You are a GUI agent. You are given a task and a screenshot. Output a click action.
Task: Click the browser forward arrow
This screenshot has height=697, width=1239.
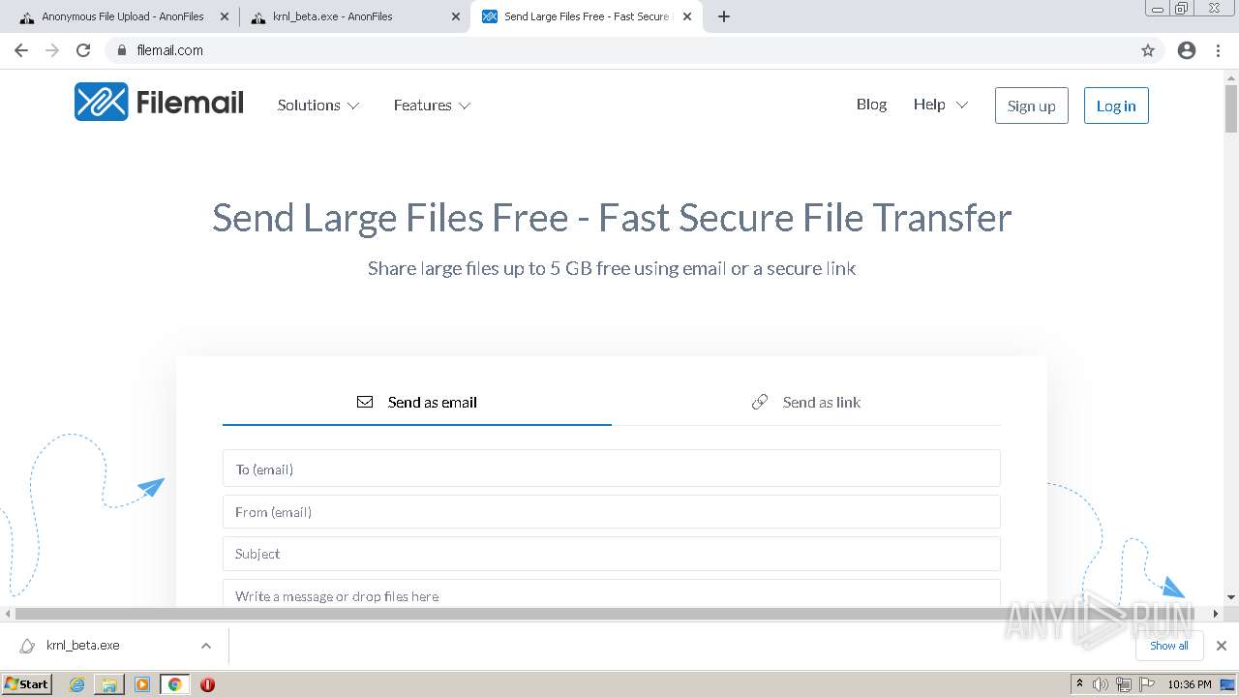pos(52,50)
